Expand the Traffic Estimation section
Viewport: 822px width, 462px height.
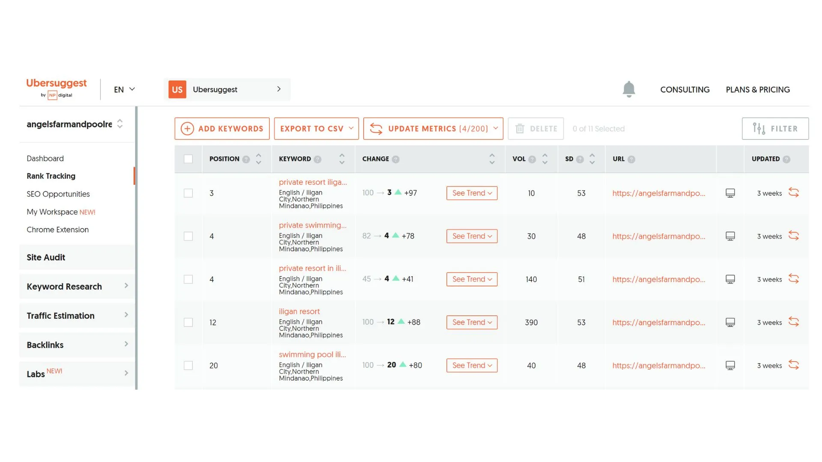click(x=77, y=315)
